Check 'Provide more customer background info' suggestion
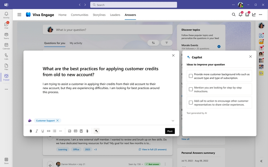 click(x=191, y=76)
